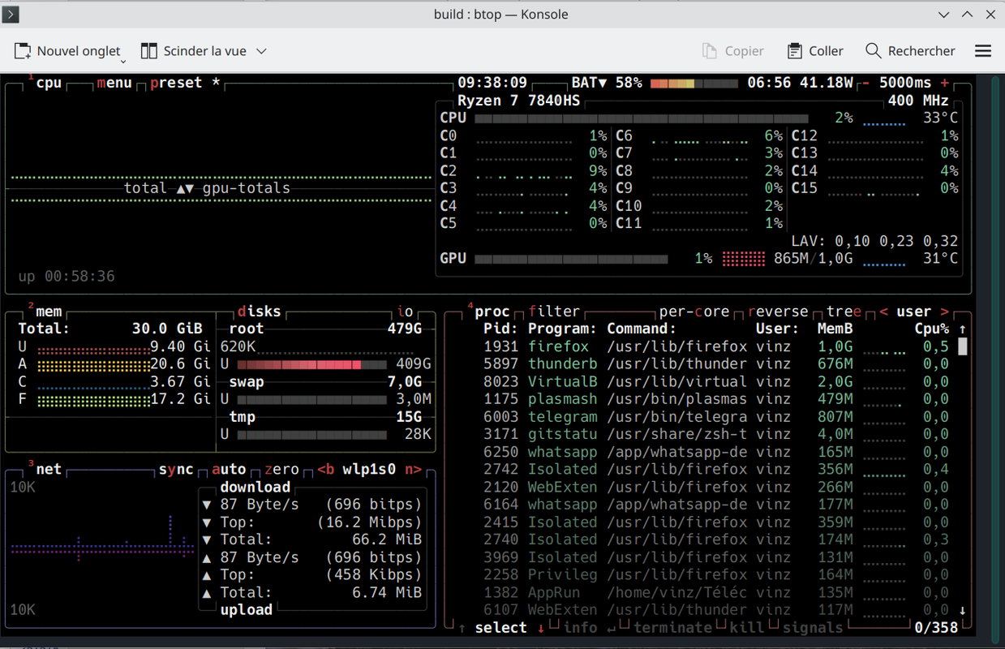Click the download Top 16.2 Mibps value
This screenshot has width=1005, height=649.
[x=369, y=522]
